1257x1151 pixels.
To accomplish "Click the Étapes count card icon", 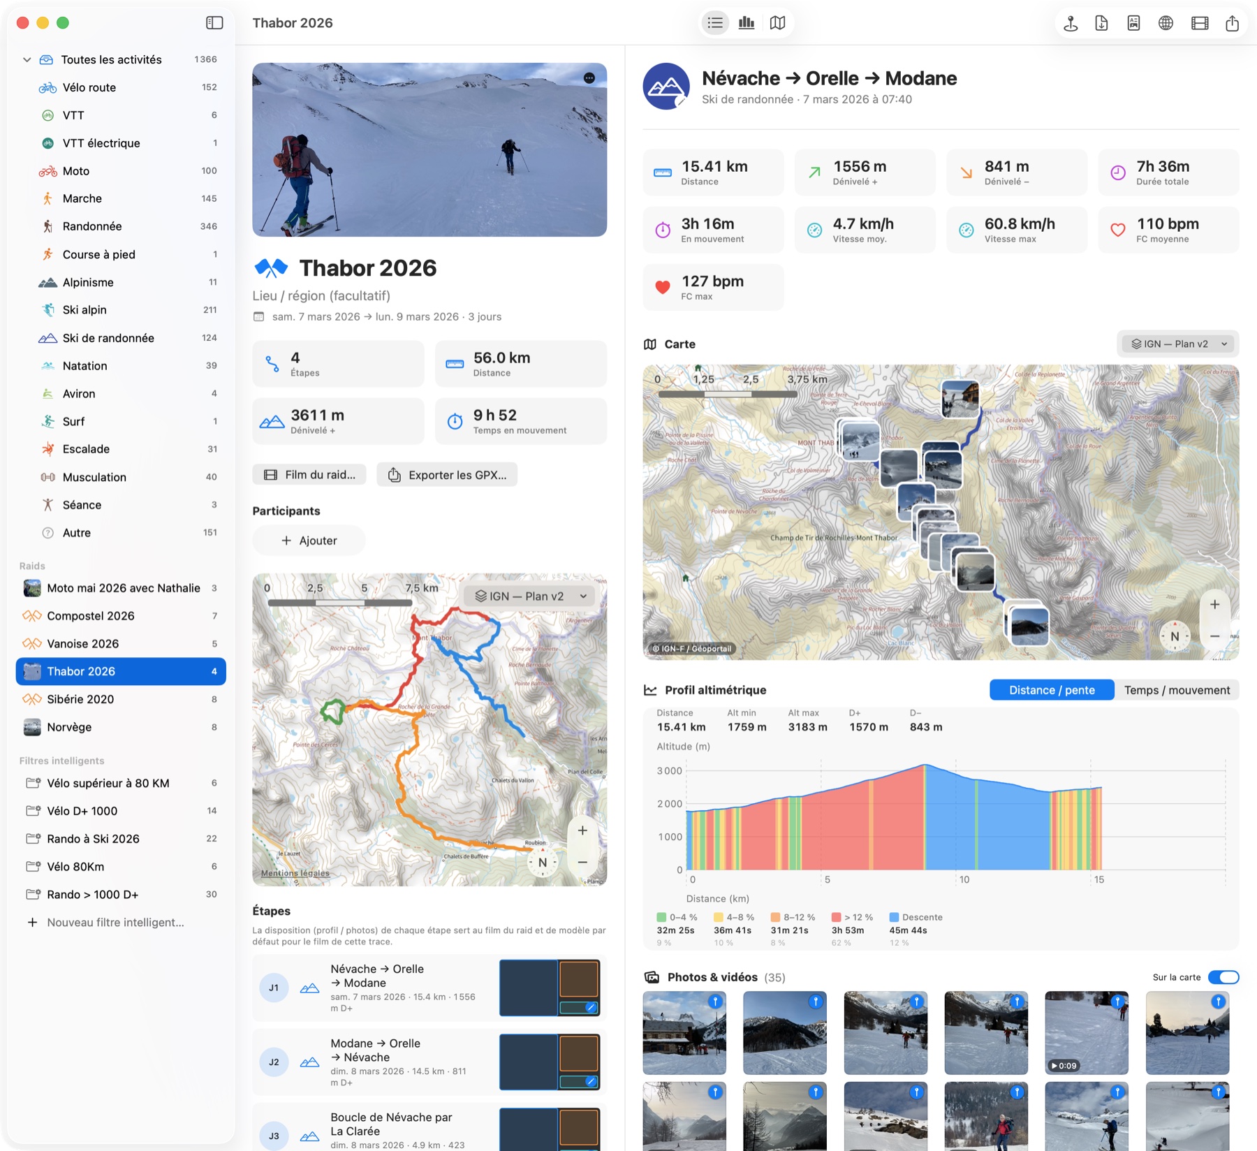I will (x=272, y=363).
